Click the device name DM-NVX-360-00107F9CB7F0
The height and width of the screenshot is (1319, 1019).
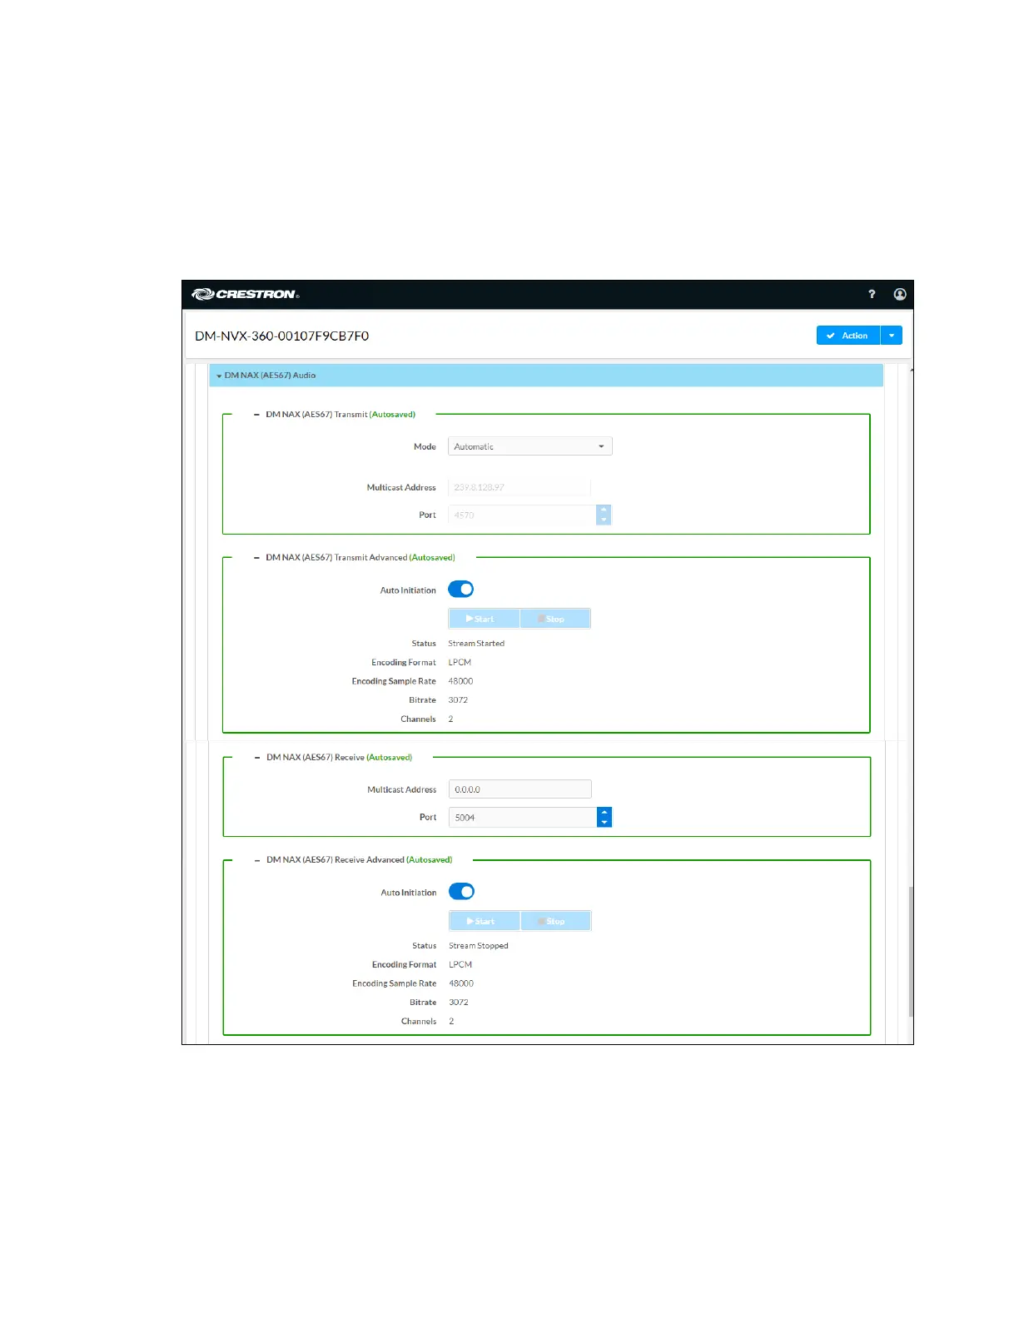click(282, 336)
